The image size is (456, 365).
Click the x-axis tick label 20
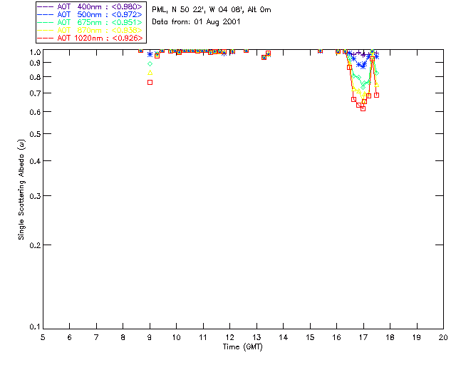tap(443, 337)
